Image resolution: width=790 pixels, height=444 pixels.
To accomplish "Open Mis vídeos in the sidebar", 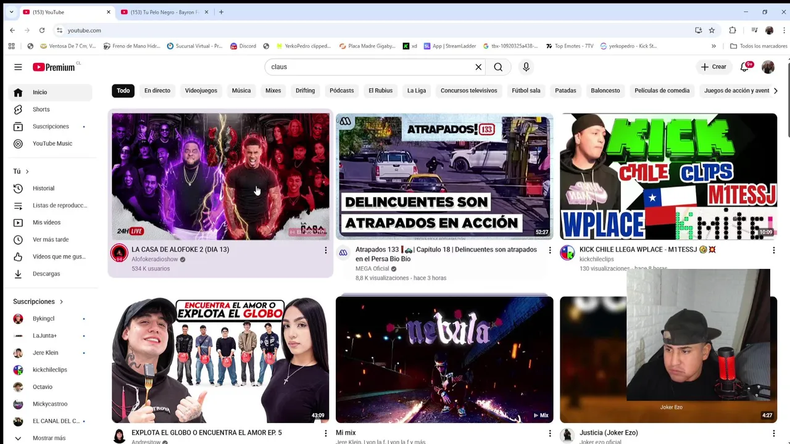I will point(51,222).
